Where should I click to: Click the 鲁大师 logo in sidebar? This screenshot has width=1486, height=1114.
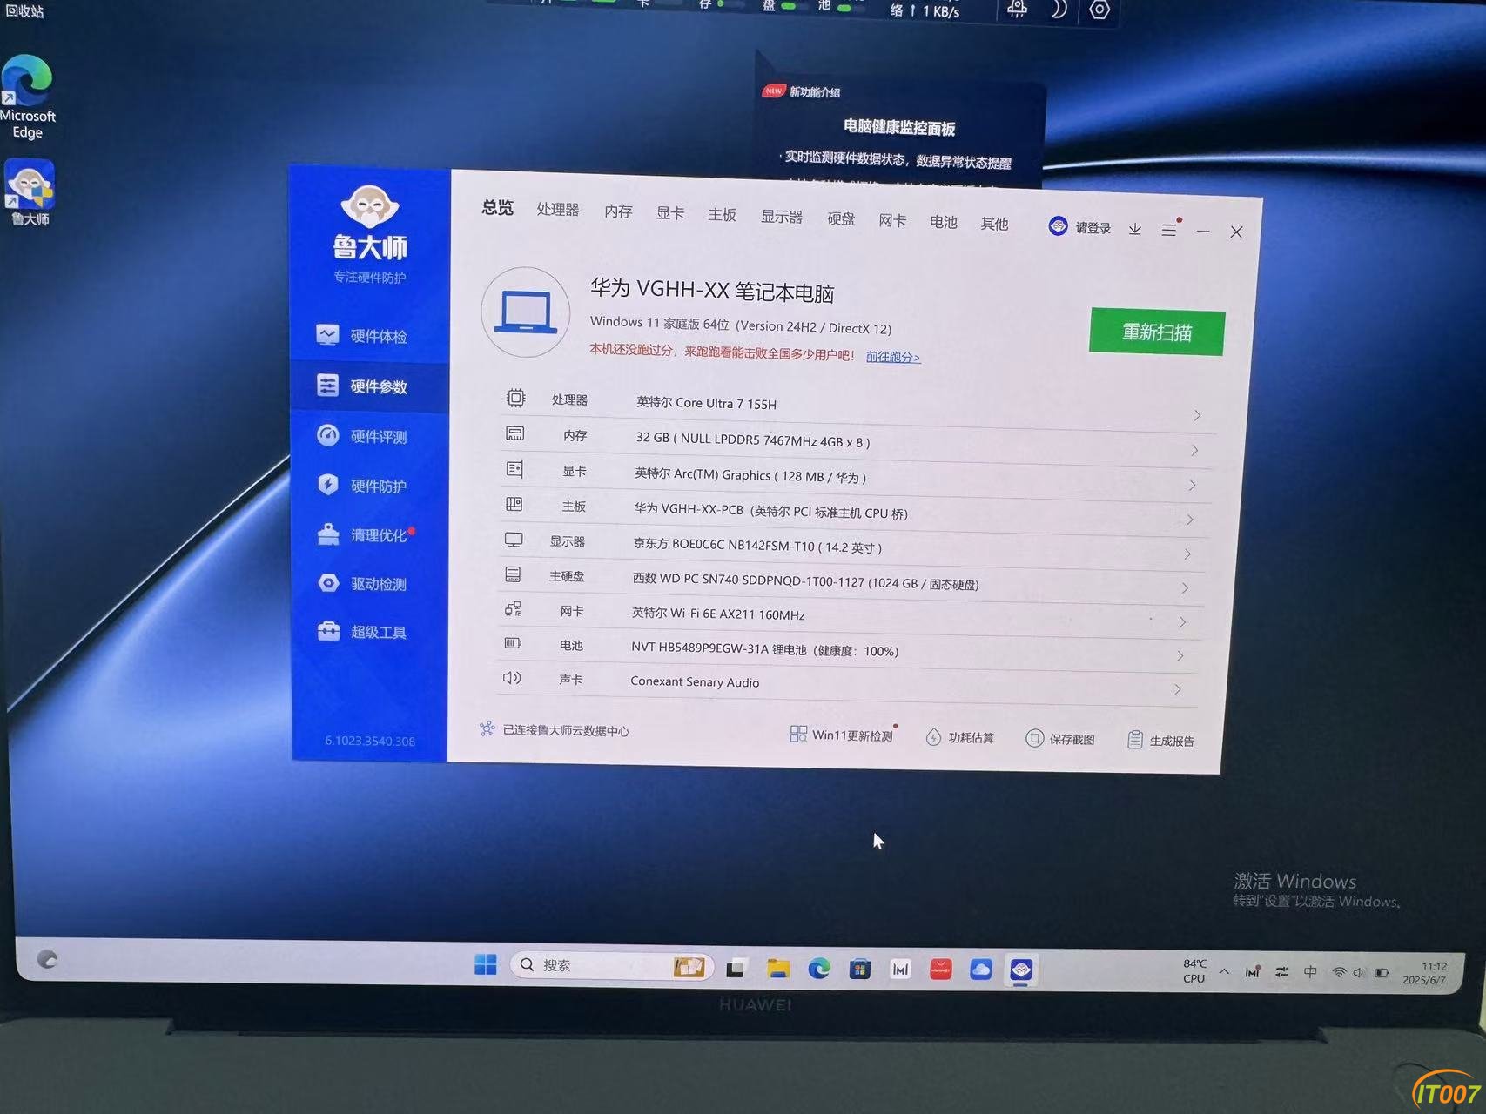[370, 223]
